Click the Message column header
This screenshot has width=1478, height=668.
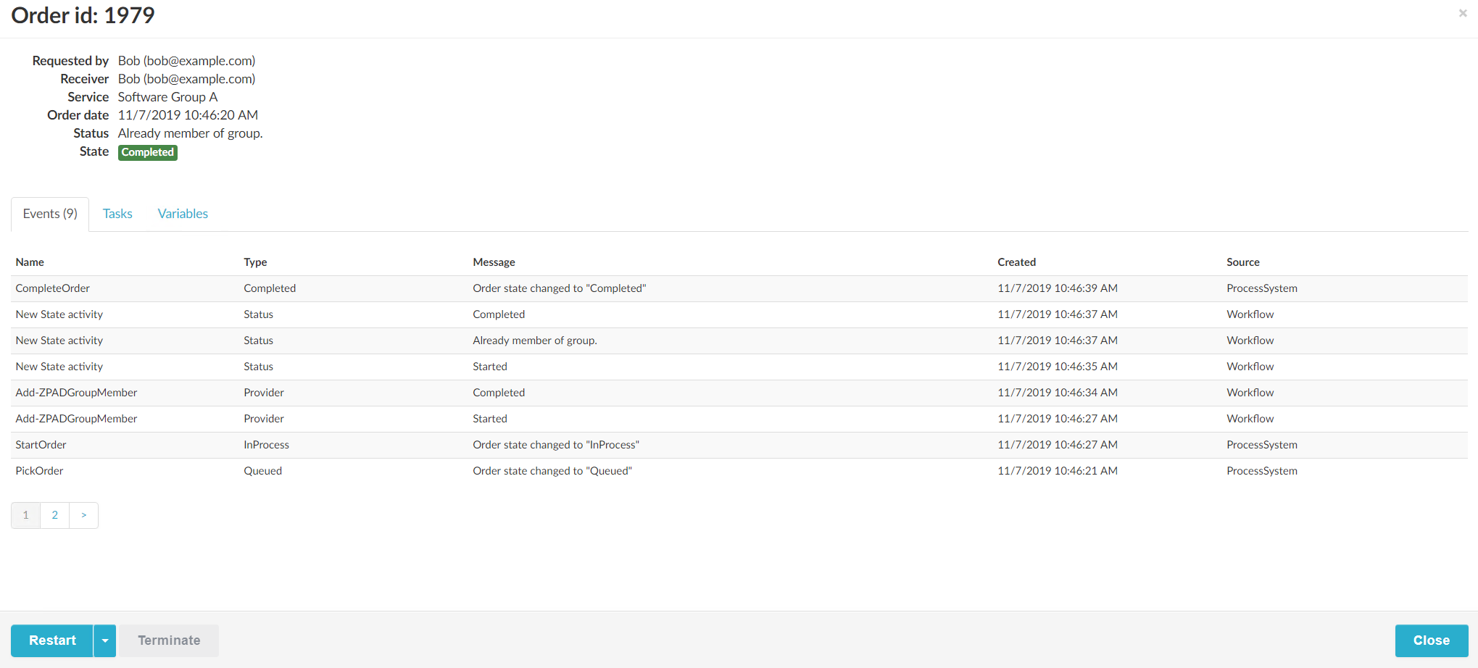tap(494, 262)
